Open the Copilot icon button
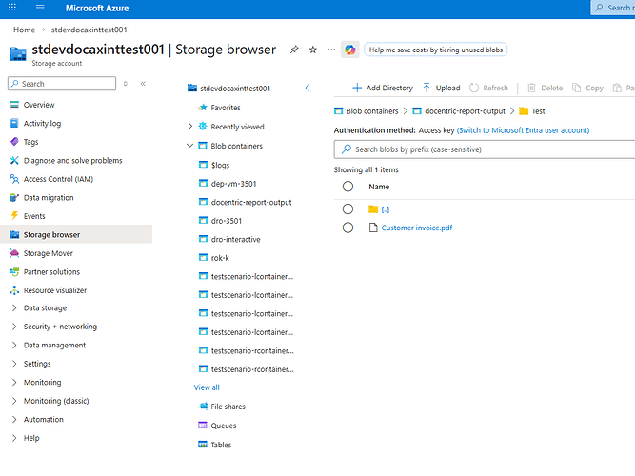The width and height of the screenshot is (635, 476). pos(350,50)
